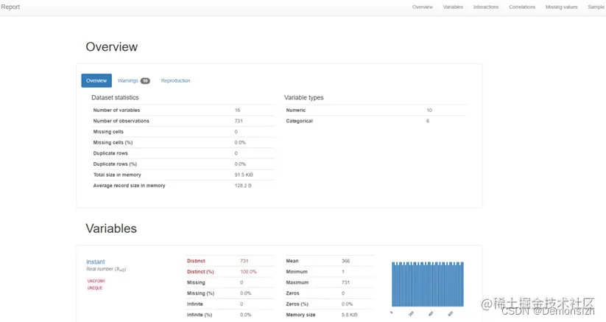Click the Missing cells (%) label
606x322 pixels.
(113, 143)
